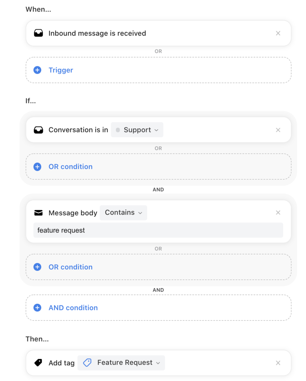
Task: Focus the feature request text field
Action: [x=158, y=230]
